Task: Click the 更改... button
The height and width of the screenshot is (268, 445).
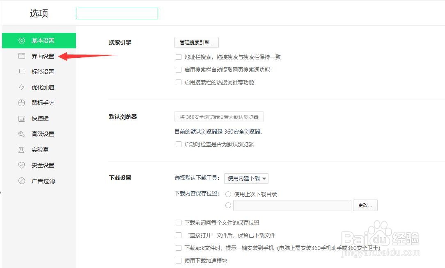Action: (365, 205)
